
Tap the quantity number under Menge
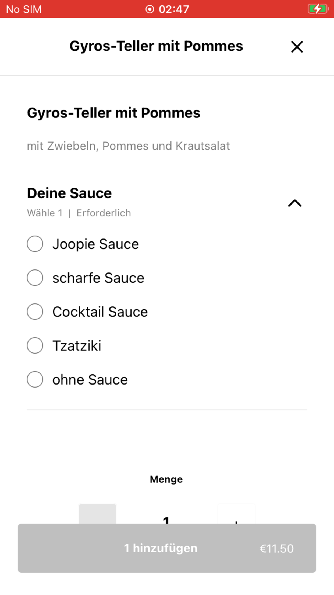[x=166, y=520]
